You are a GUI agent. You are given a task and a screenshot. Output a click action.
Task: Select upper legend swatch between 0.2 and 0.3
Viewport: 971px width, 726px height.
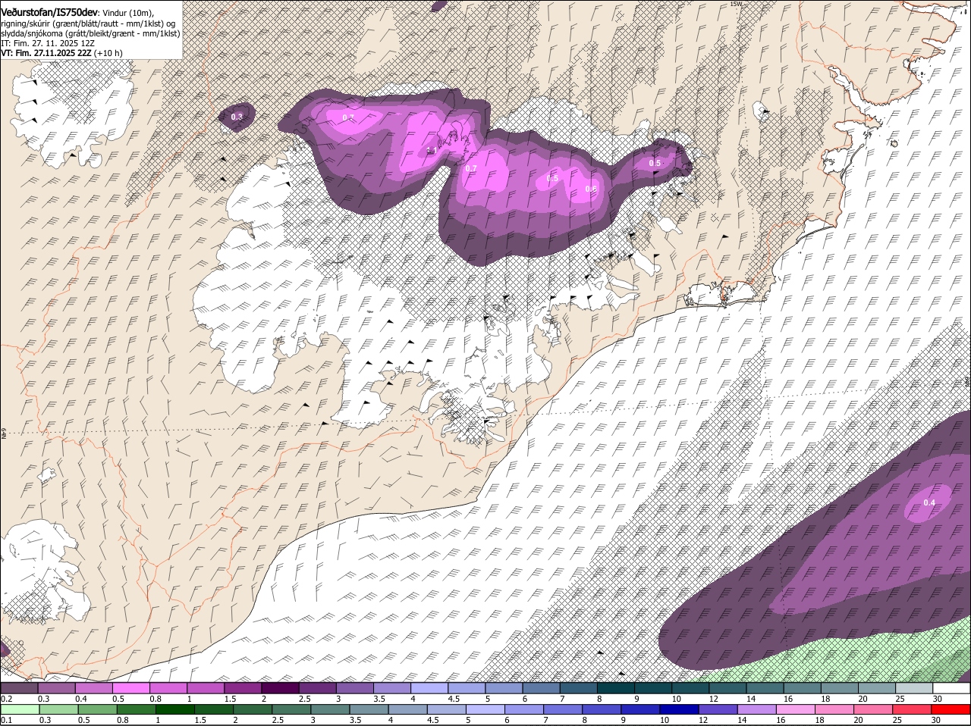pyautogui.click(x=19, y=688)
